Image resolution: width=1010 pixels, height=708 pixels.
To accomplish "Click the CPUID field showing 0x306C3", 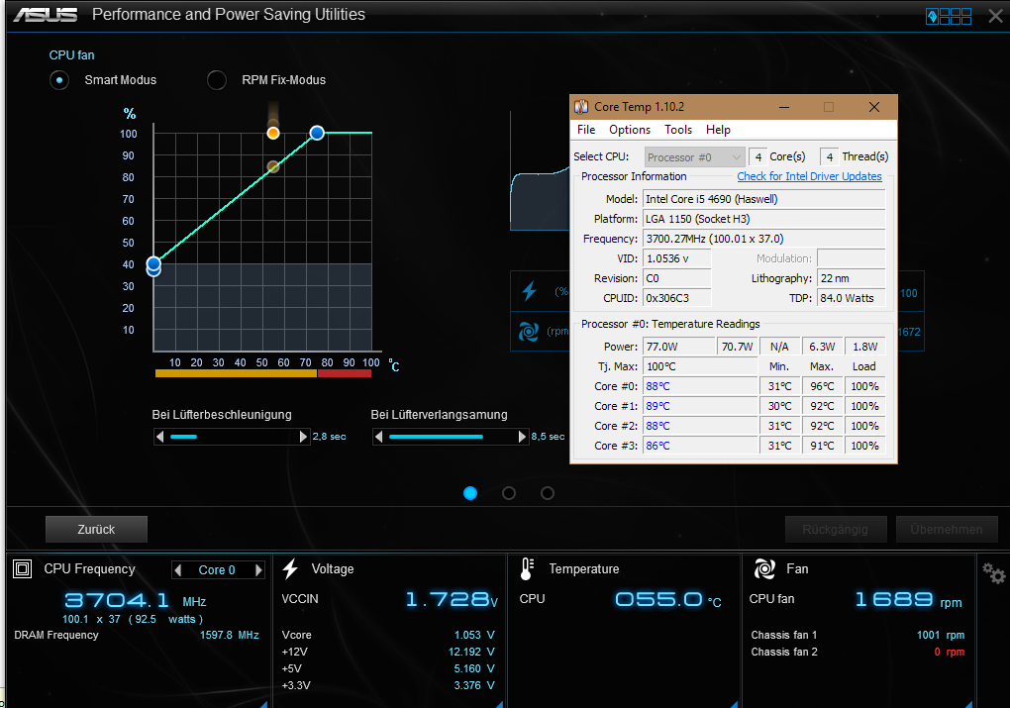I will 677,298.
